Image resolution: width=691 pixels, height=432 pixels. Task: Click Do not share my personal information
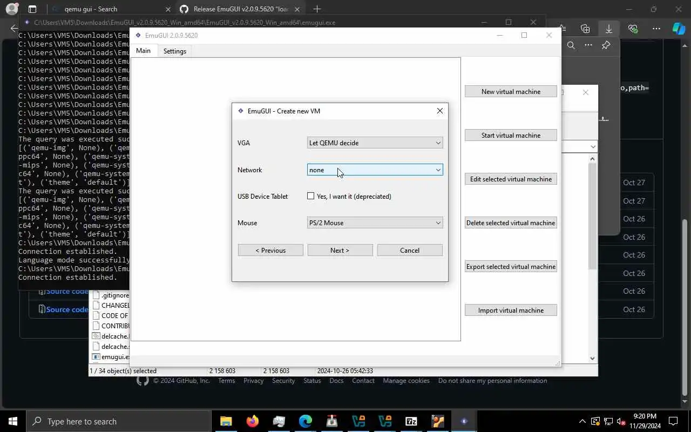click(492, 381)
